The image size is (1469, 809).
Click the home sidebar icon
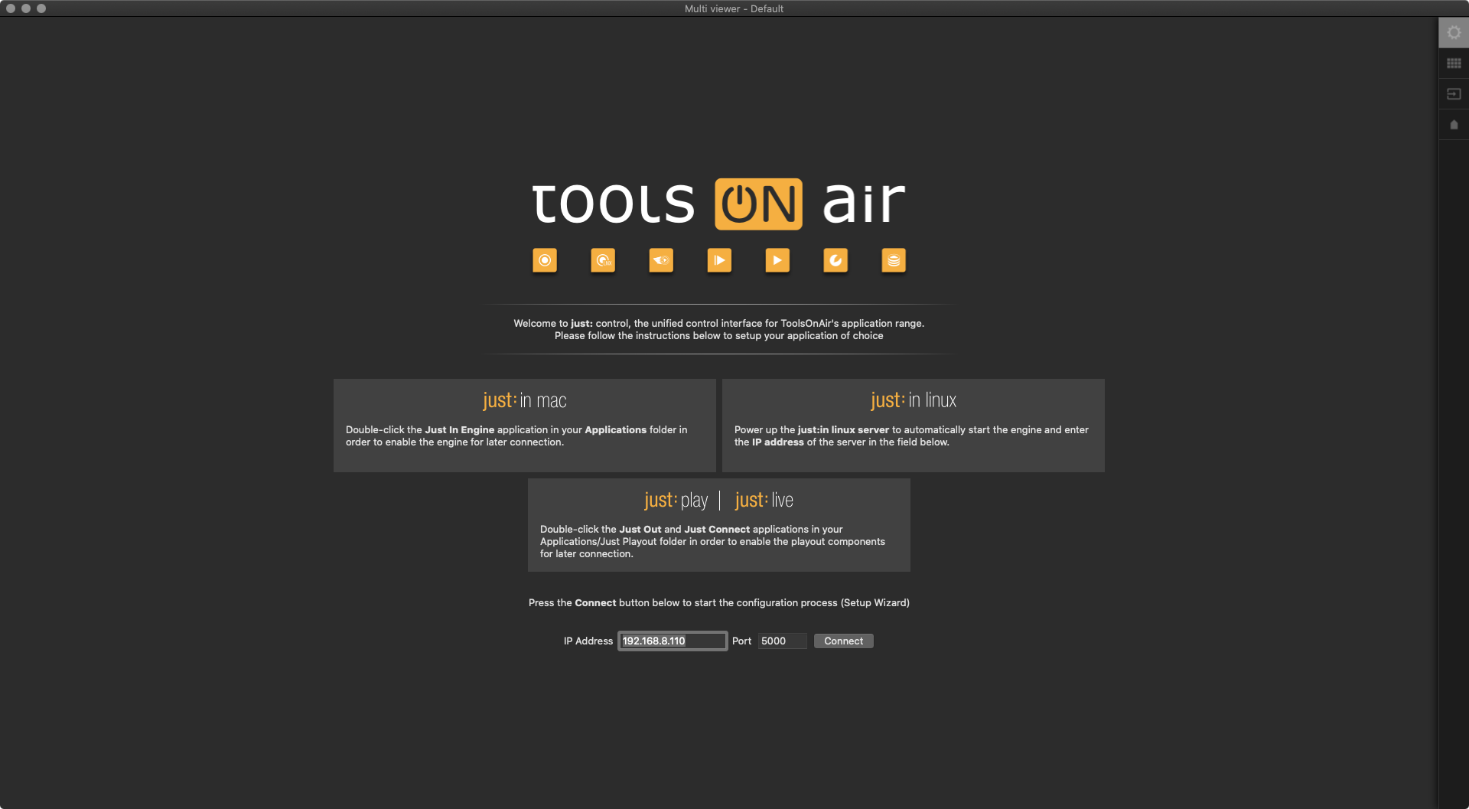click(x=1454, y=125)
